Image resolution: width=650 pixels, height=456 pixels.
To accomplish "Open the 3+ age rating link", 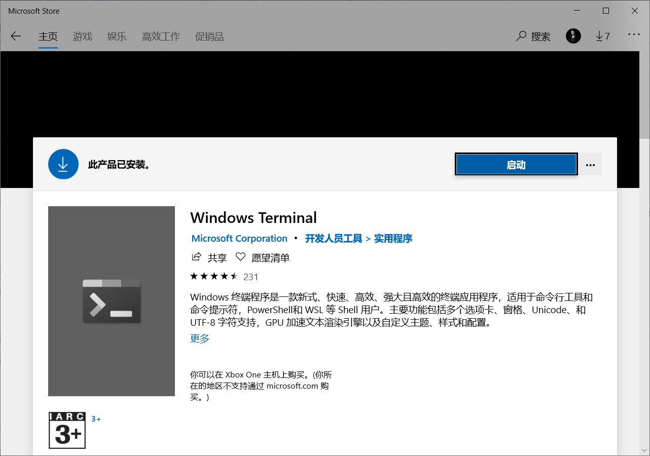I will coord(96,419).
